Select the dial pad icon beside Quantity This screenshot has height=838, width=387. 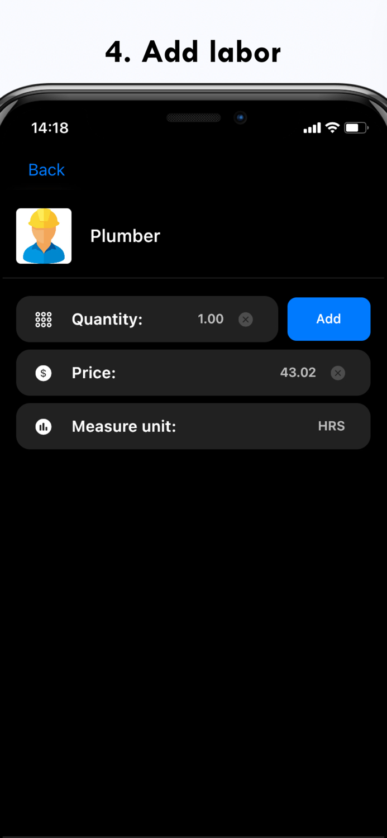pos(44,319)
